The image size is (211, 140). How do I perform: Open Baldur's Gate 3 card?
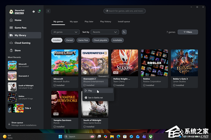click(x=184, y=69)
